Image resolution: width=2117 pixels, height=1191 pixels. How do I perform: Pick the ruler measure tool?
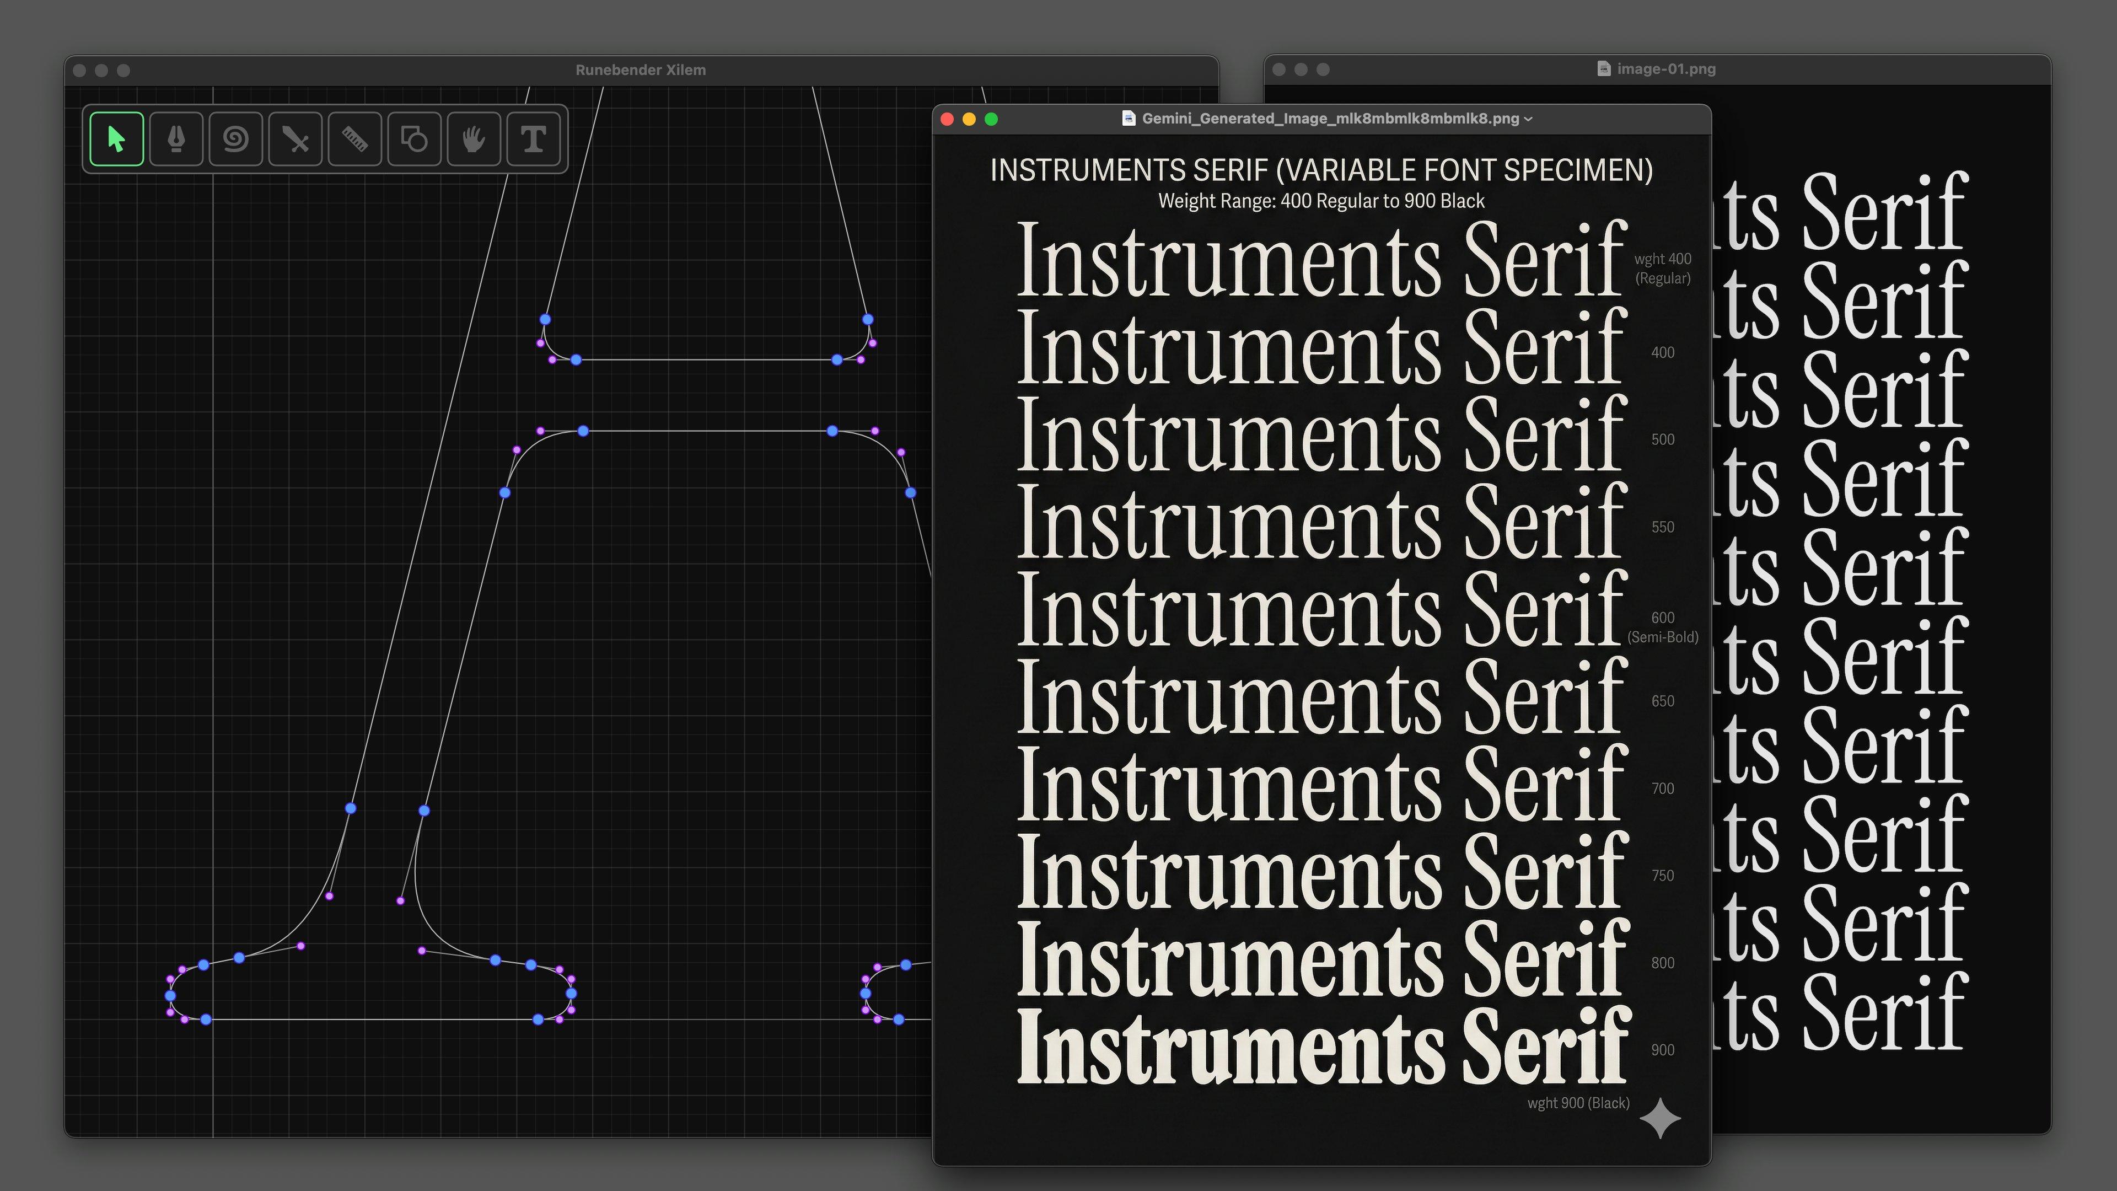pyautogui.click(x=355, y=139)
